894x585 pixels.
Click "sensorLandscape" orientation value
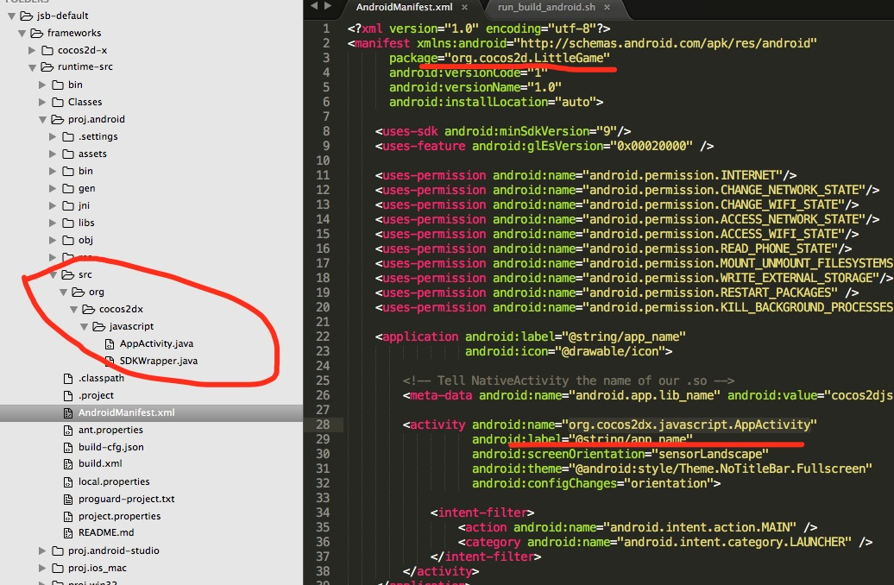click(x=710, y=455)
